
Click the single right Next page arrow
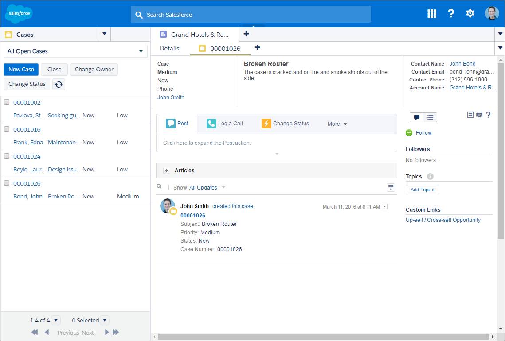pos(106,332)
